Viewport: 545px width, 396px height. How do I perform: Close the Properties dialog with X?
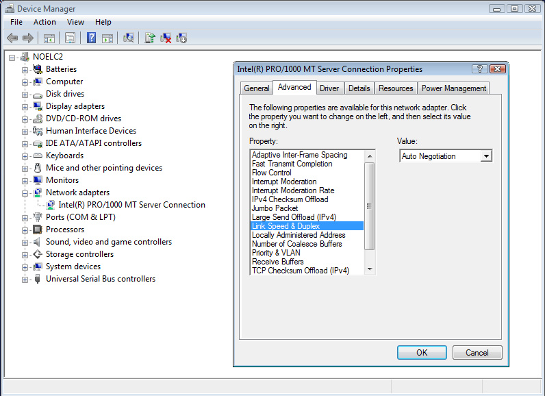pyautogui.click(x=497, y=69)
